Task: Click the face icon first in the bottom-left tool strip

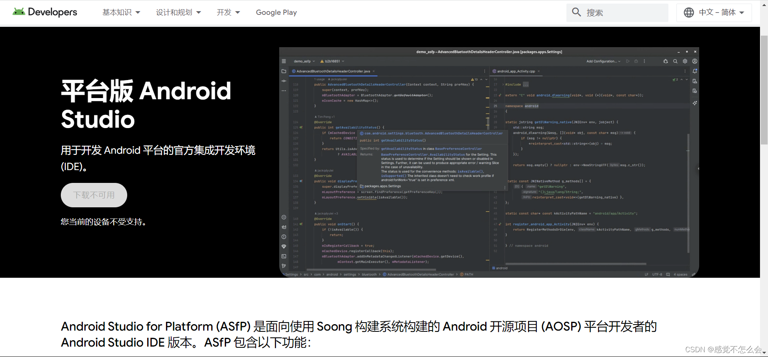Action: click(x=284, y=217)
